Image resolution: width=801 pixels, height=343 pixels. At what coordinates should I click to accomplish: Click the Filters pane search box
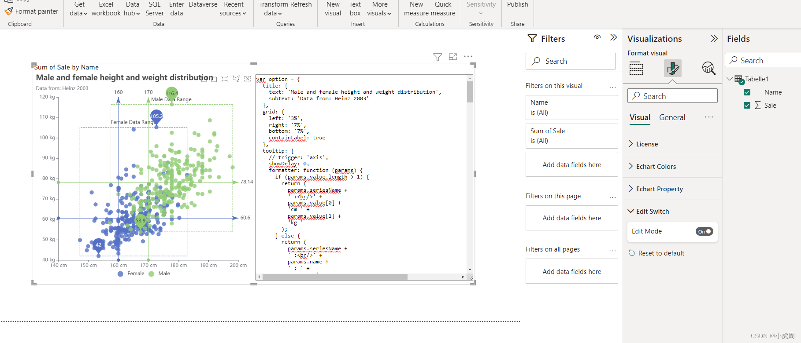(571, 61)
